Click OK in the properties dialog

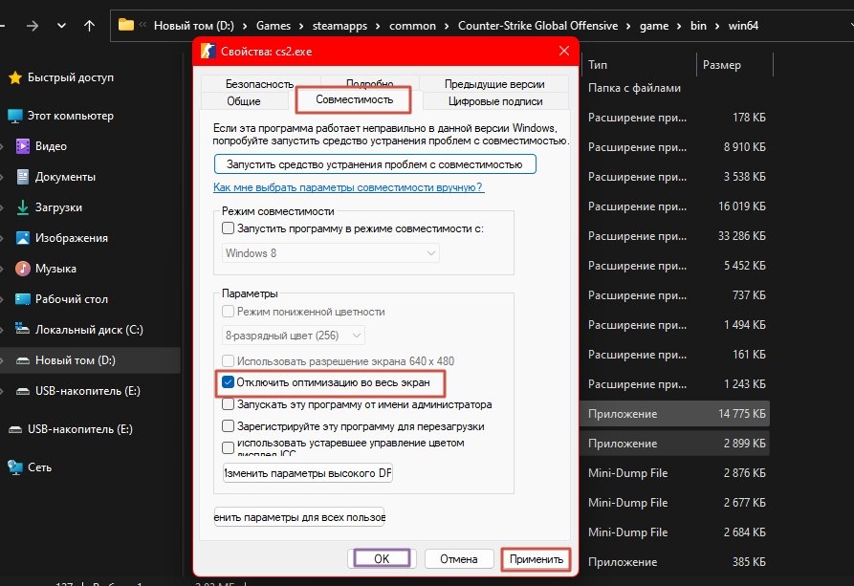[x=382, y=559]
